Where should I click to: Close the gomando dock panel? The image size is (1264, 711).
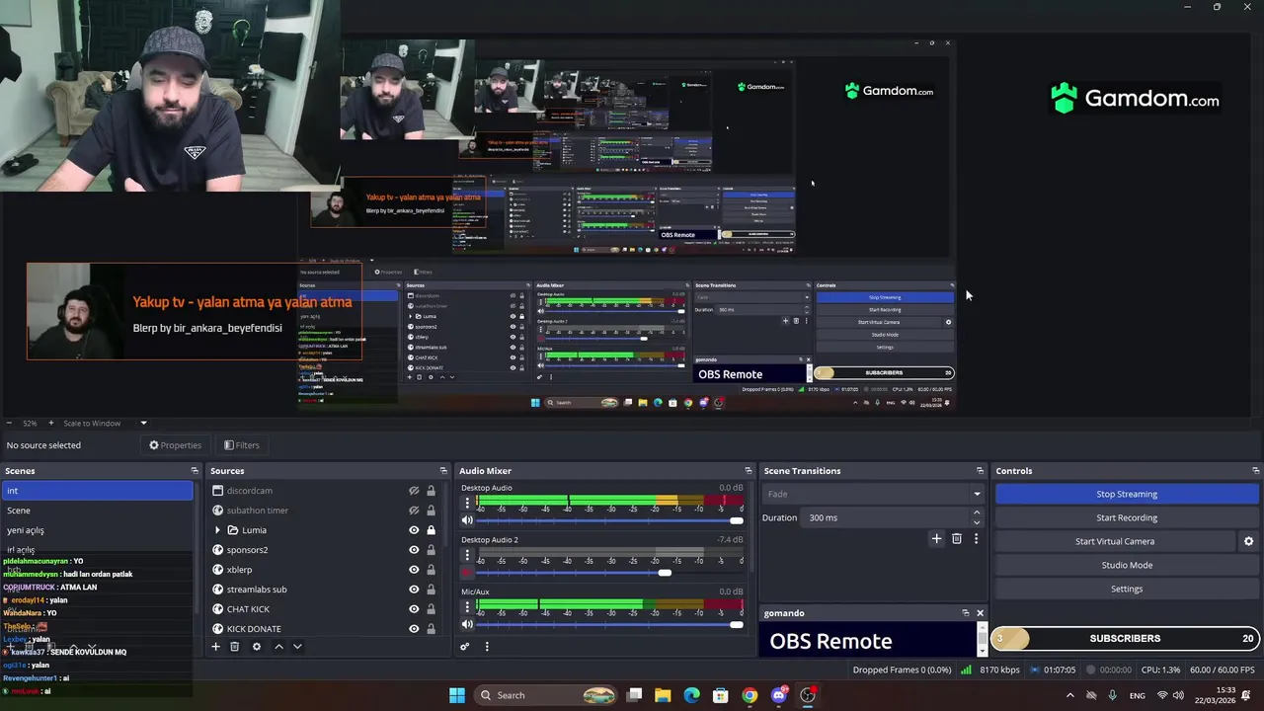(x=980, y=613)
